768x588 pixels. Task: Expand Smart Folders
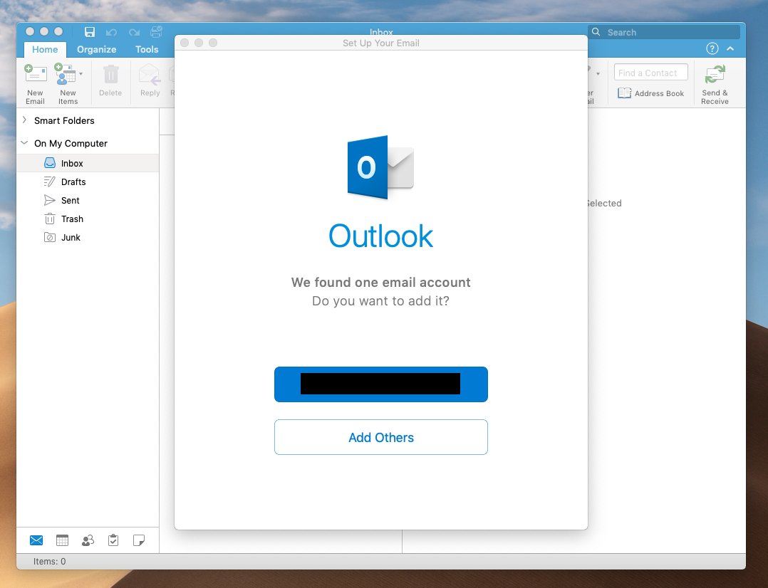(24, 120)
